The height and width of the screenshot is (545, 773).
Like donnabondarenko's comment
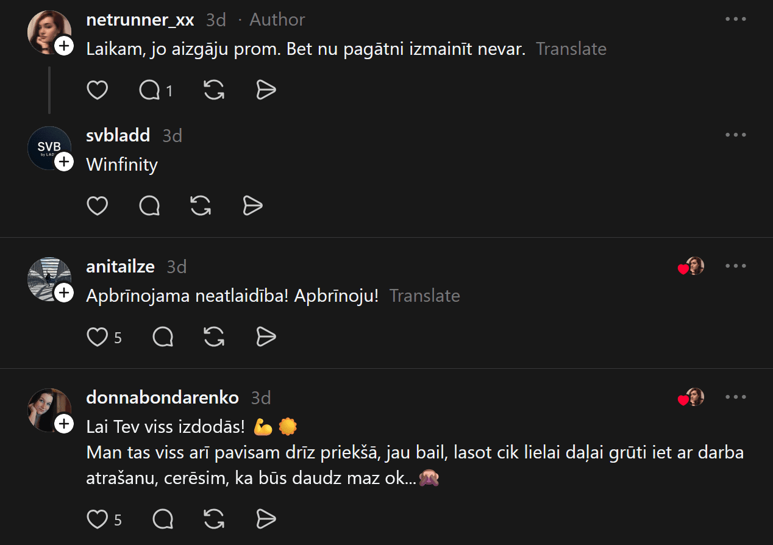tap(98, 519)
